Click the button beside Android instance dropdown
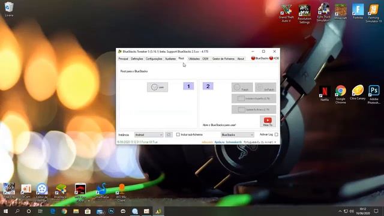The height and width of the screenshot is (216, 384). click(x=169, y=134)
